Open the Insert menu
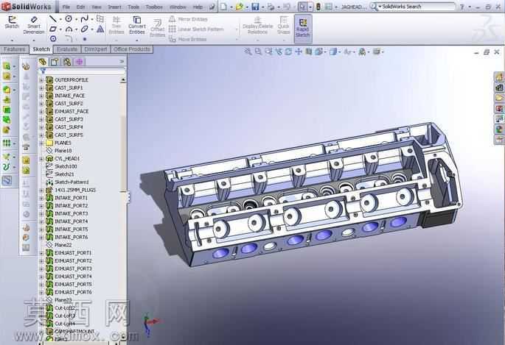The height and width of the screenshot is (345, 505). (x=115, y=7)
